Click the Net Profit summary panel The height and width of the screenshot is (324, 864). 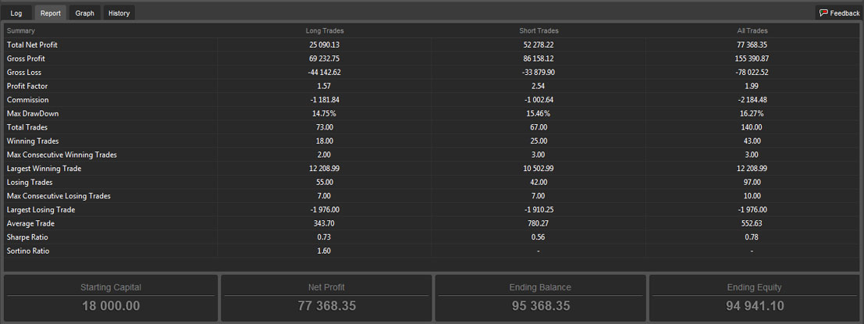tap(326, 298)
